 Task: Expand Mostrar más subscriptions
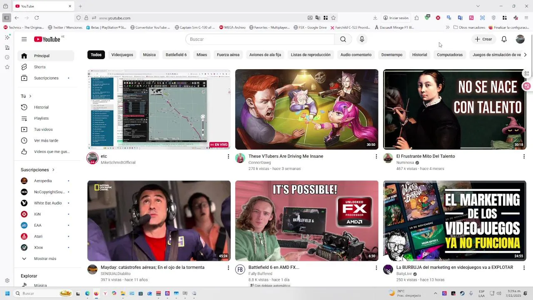point(46,259)
